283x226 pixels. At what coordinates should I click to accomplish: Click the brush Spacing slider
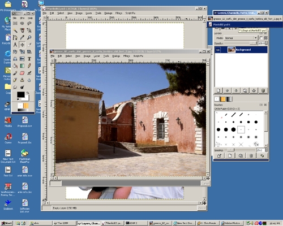click(x=240, y=150)
